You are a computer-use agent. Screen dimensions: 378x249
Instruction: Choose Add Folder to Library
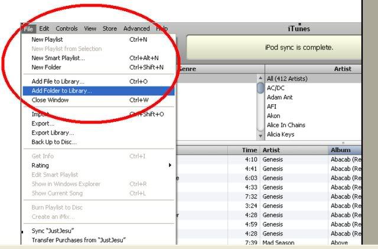click(61, 91)
